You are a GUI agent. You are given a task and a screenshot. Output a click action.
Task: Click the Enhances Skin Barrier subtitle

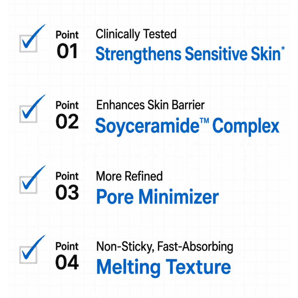(x=150, y=105)
